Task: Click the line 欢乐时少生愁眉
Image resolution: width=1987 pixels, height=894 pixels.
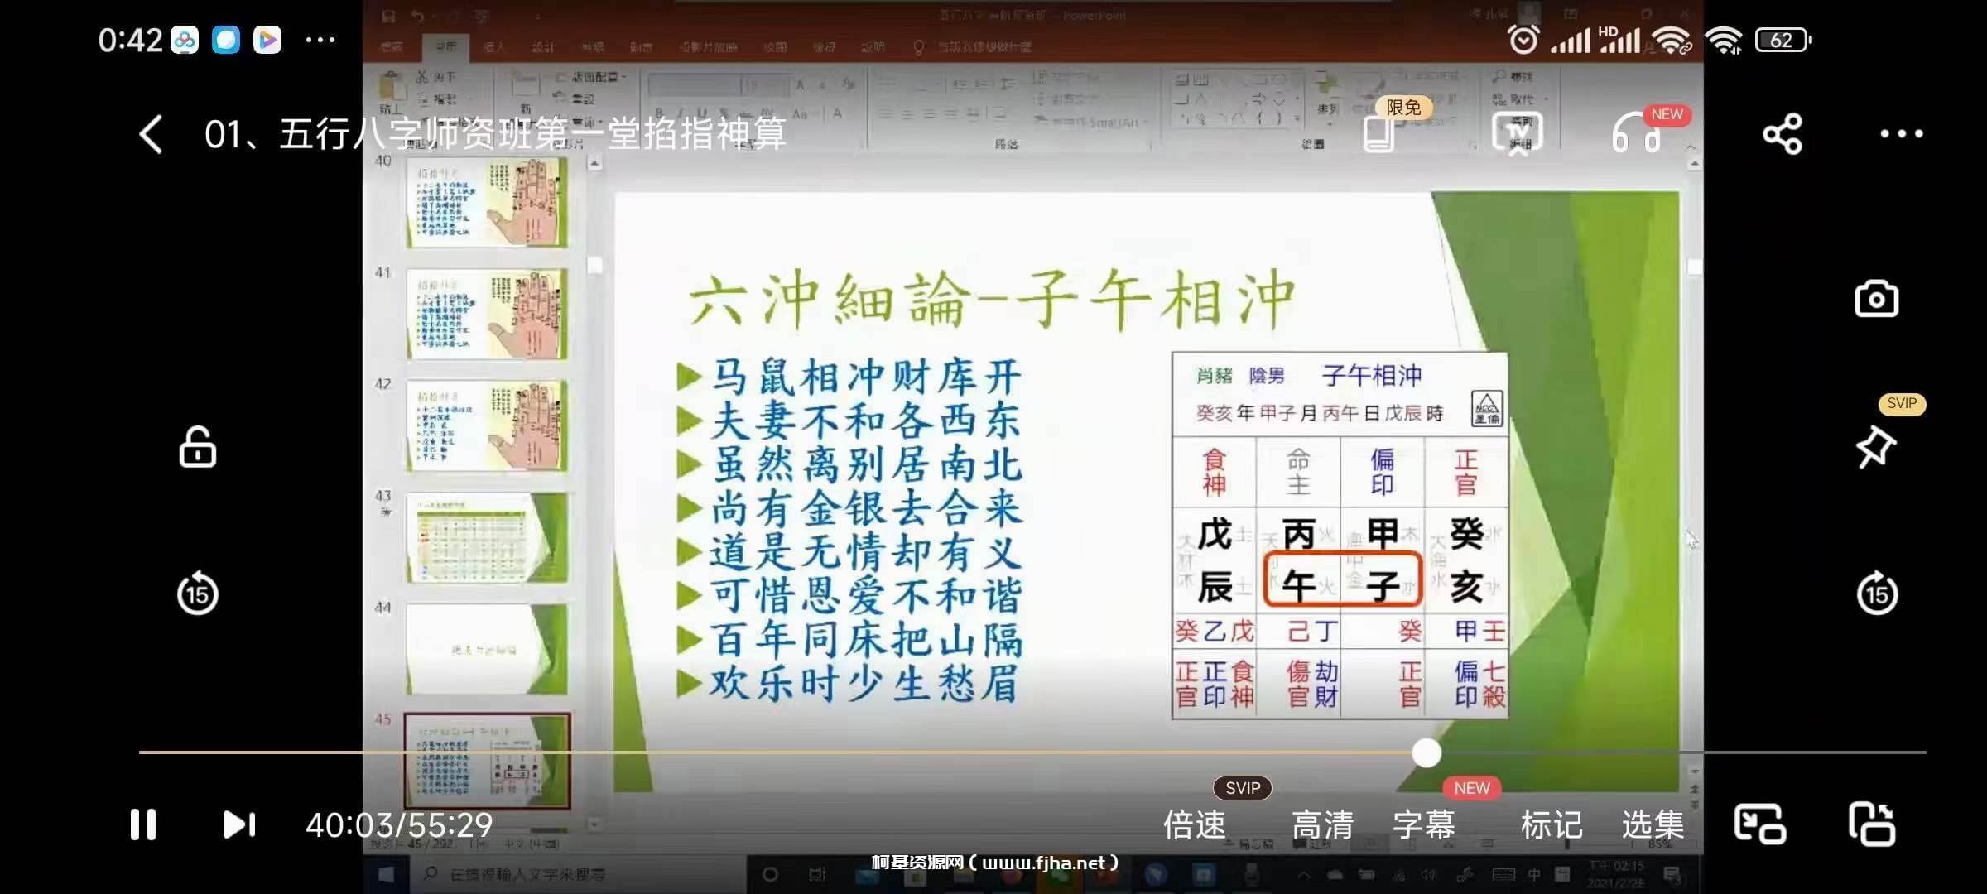Action: (x=866, y=685)
